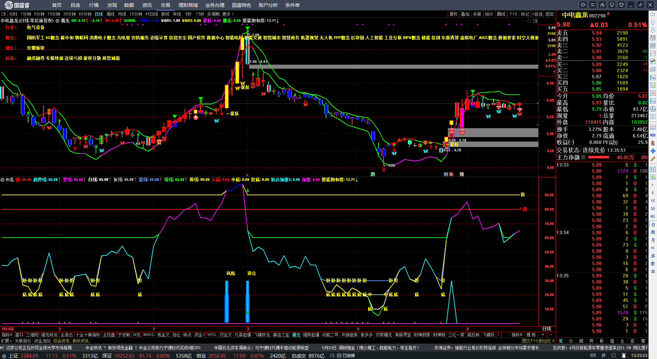Click the 叠加 overlay button

(x=465, y=14)
